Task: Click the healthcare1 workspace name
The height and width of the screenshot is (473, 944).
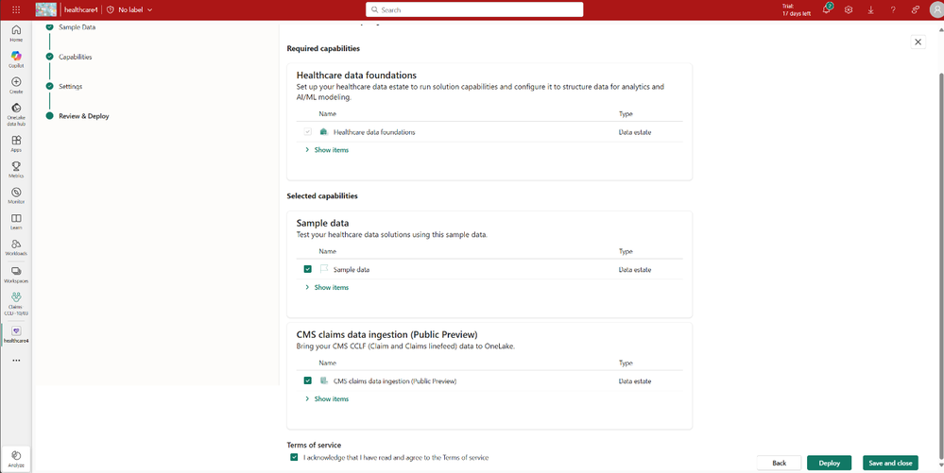Action: point(80,9)
